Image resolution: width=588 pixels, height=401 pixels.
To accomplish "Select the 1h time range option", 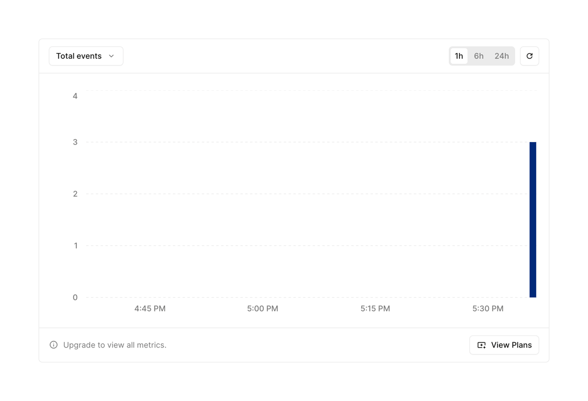I will click(x=459, y=56).
